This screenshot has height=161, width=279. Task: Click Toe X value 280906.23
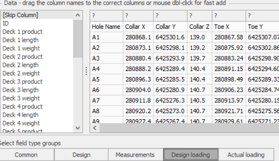pyautogui.click(x=229, y=90)
